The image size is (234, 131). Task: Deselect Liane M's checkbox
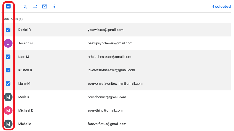coord(8,84)
